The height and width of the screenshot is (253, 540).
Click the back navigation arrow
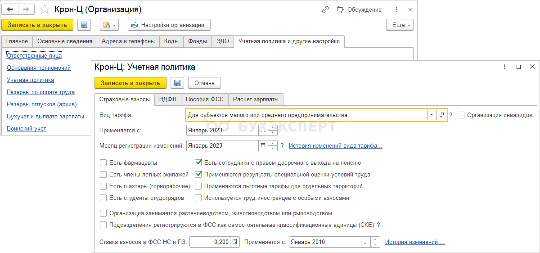(x=10, y=9)
